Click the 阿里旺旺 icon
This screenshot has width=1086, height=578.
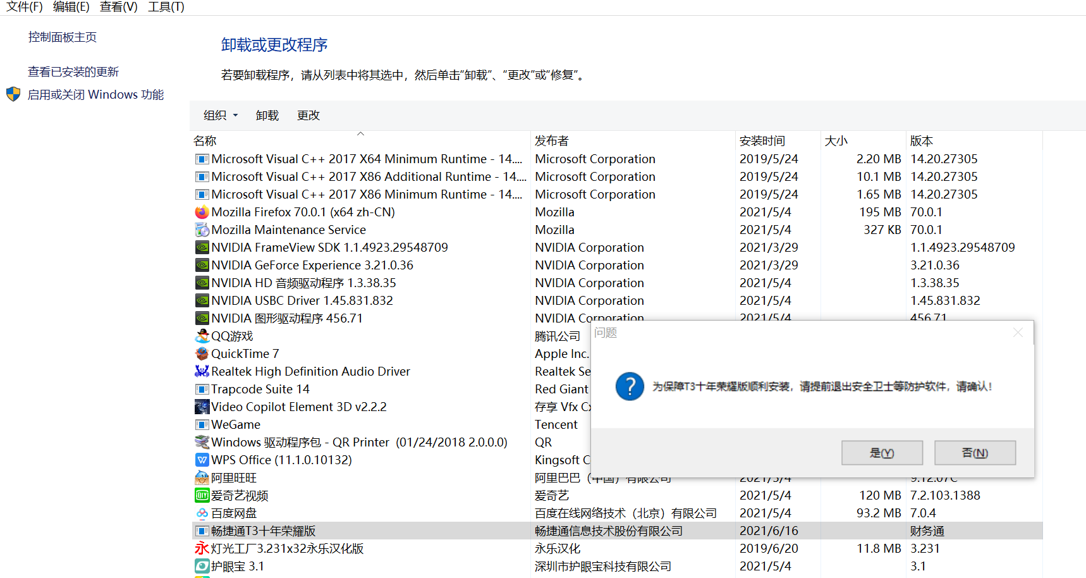click(x=202, y=477)
